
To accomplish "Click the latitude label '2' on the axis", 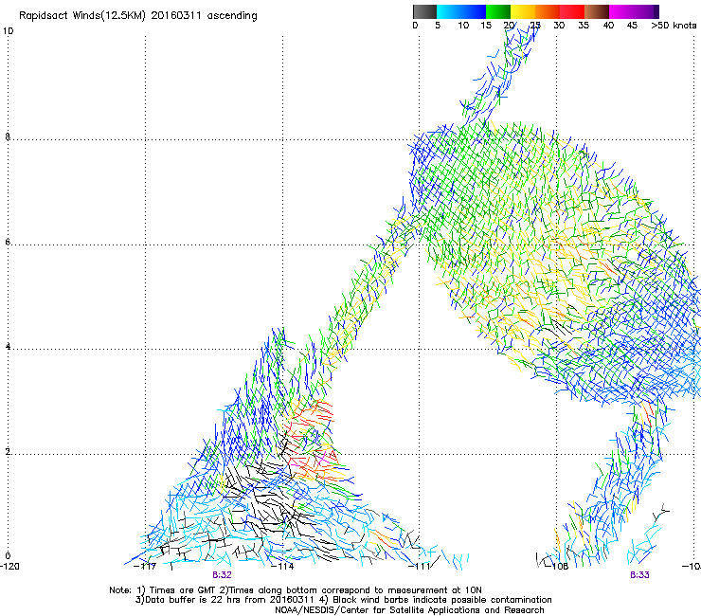I will [x=8, y=452].
